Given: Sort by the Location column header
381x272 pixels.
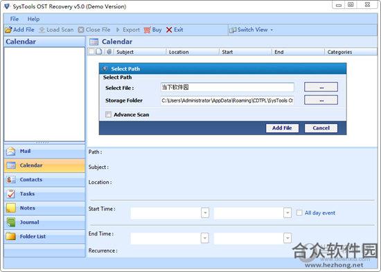Looking at the screenshot, I should pyautogui.click(x=193, y=52).
